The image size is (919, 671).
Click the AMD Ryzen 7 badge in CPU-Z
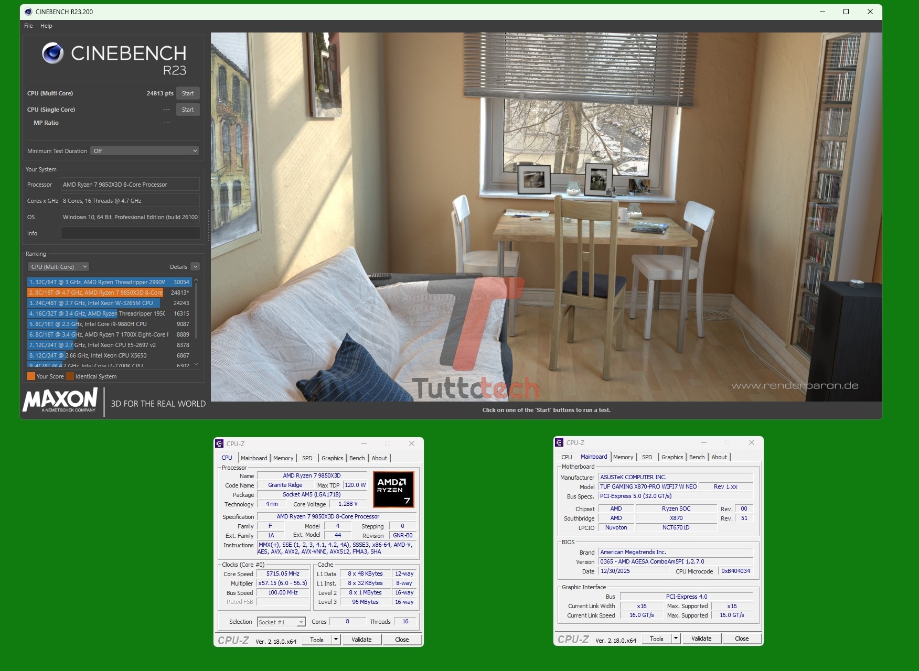coord(392,489)
